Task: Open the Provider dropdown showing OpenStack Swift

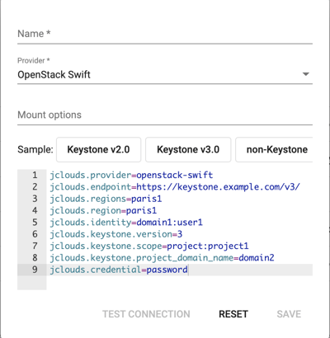Action: (165, 74)
